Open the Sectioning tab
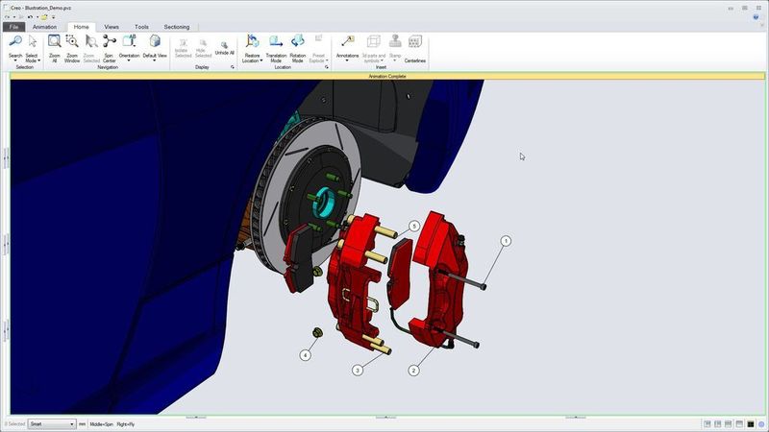This screenshot has width=769, height=432. [x=177, y=27]
